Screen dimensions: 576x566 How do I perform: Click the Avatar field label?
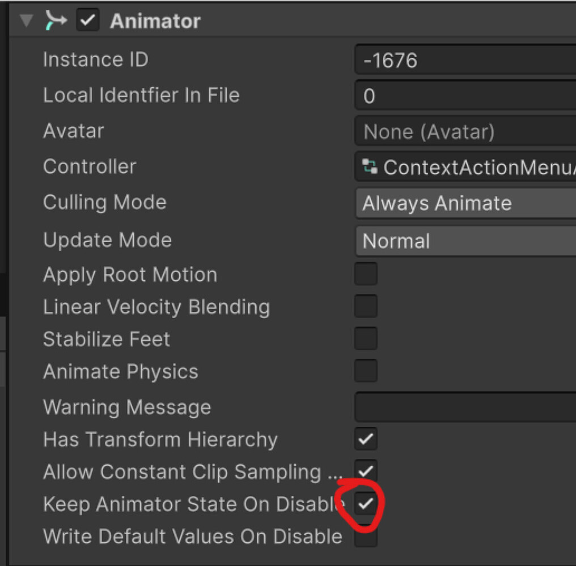73,131
